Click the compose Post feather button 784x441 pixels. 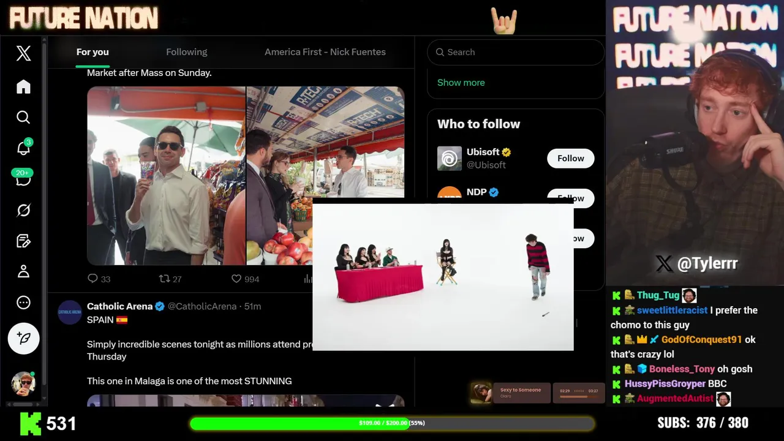point(23,338)
